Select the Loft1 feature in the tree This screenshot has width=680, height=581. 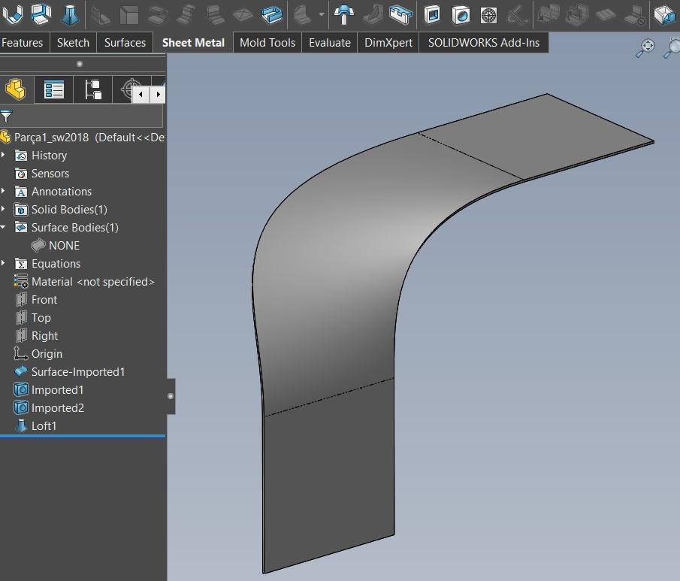(x=44, y=426)
